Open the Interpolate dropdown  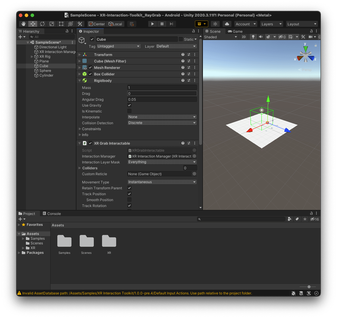point(162,117)
